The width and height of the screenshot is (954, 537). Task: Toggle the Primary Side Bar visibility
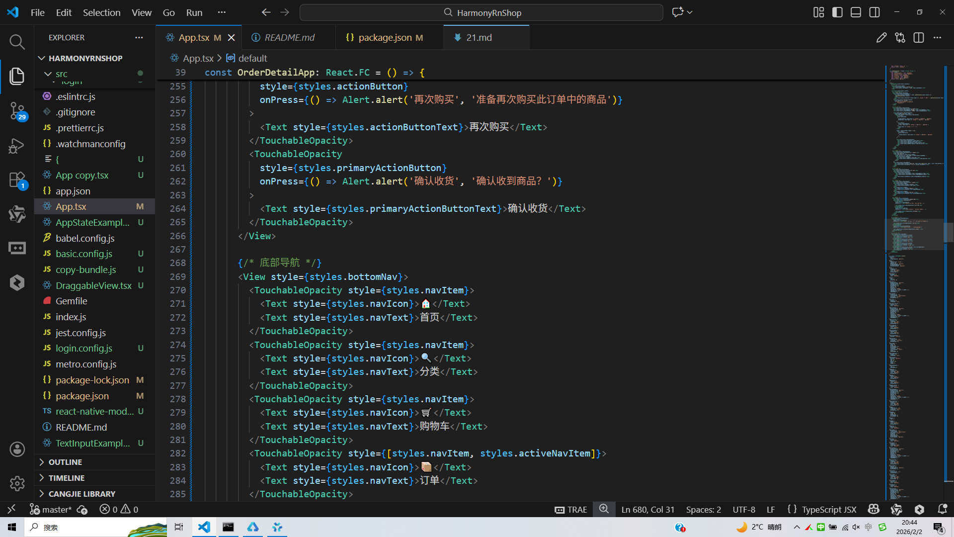click(x=837, y=12)
